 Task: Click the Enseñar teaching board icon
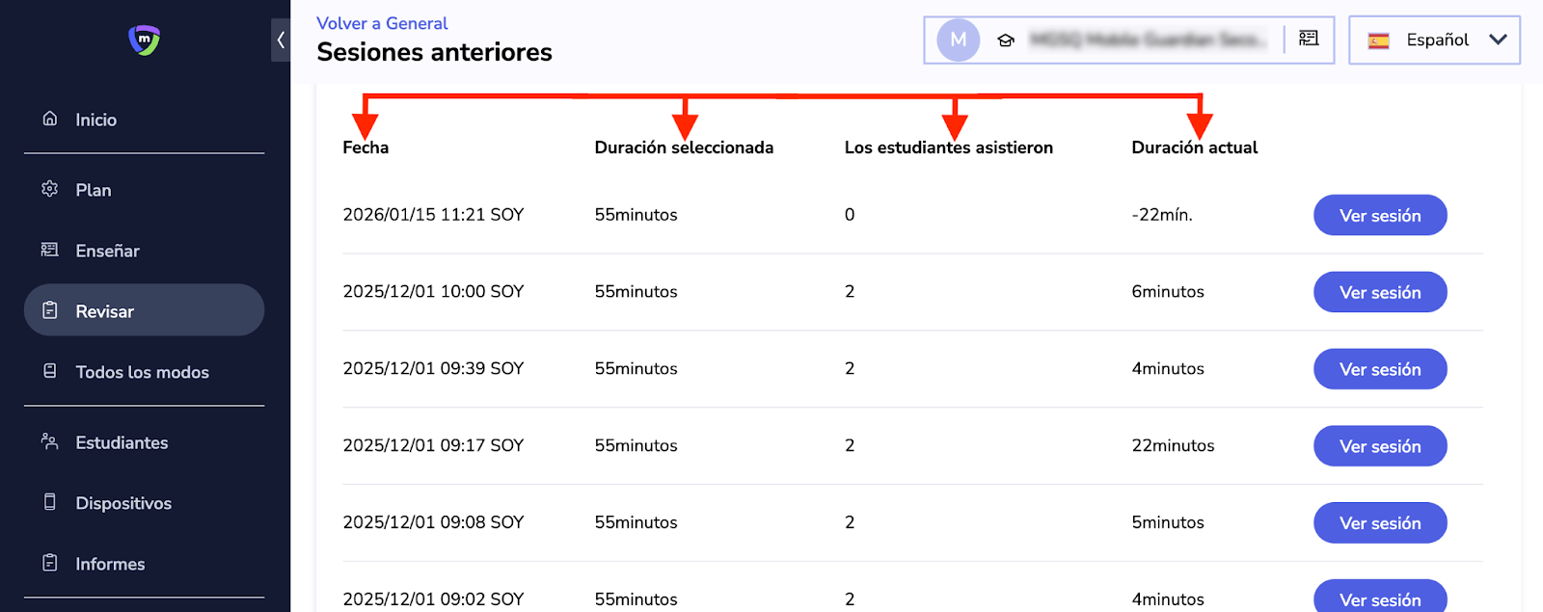click(50, 250)
